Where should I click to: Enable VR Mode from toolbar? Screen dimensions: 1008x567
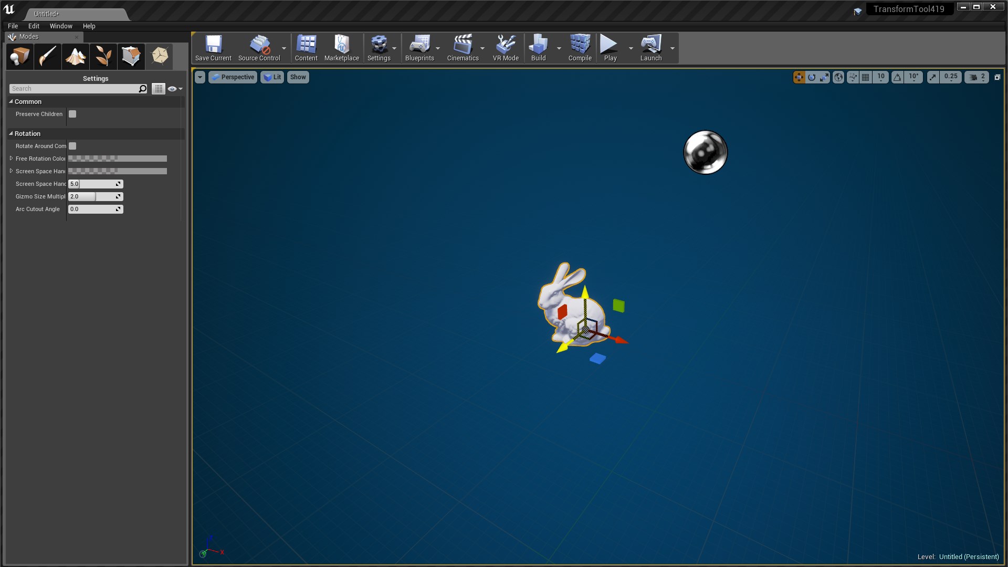[x=506, y=48]
